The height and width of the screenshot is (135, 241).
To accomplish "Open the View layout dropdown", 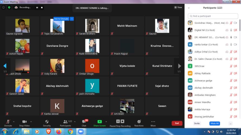I will 178,7.
